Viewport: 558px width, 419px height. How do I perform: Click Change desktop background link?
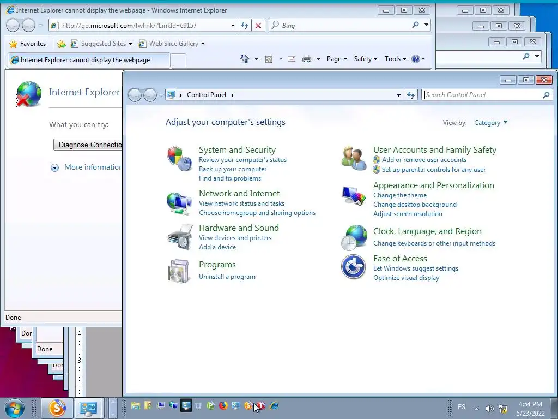pos(415,205)
